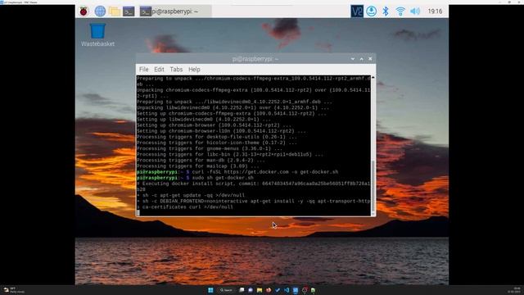Viewport: 524px width, 295px height.
Task: Minimize the pi@raspberrypi terminal window
Action: pyautogui.click(x=353, y=59)
